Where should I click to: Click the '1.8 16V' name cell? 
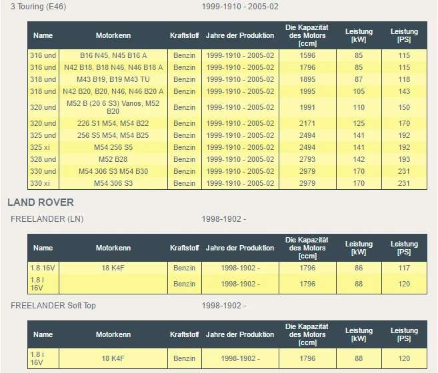tap(43, 268)
